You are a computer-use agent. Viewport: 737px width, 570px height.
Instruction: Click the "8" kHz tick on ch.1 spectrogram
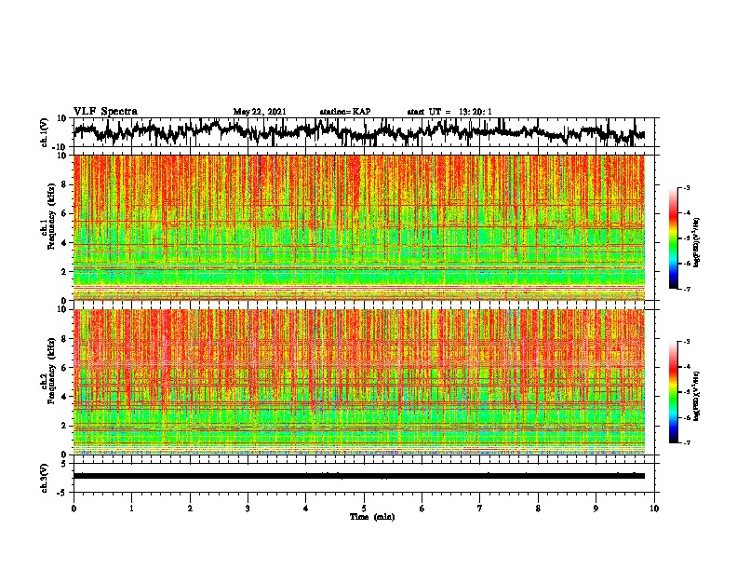[x=64, y=184]
